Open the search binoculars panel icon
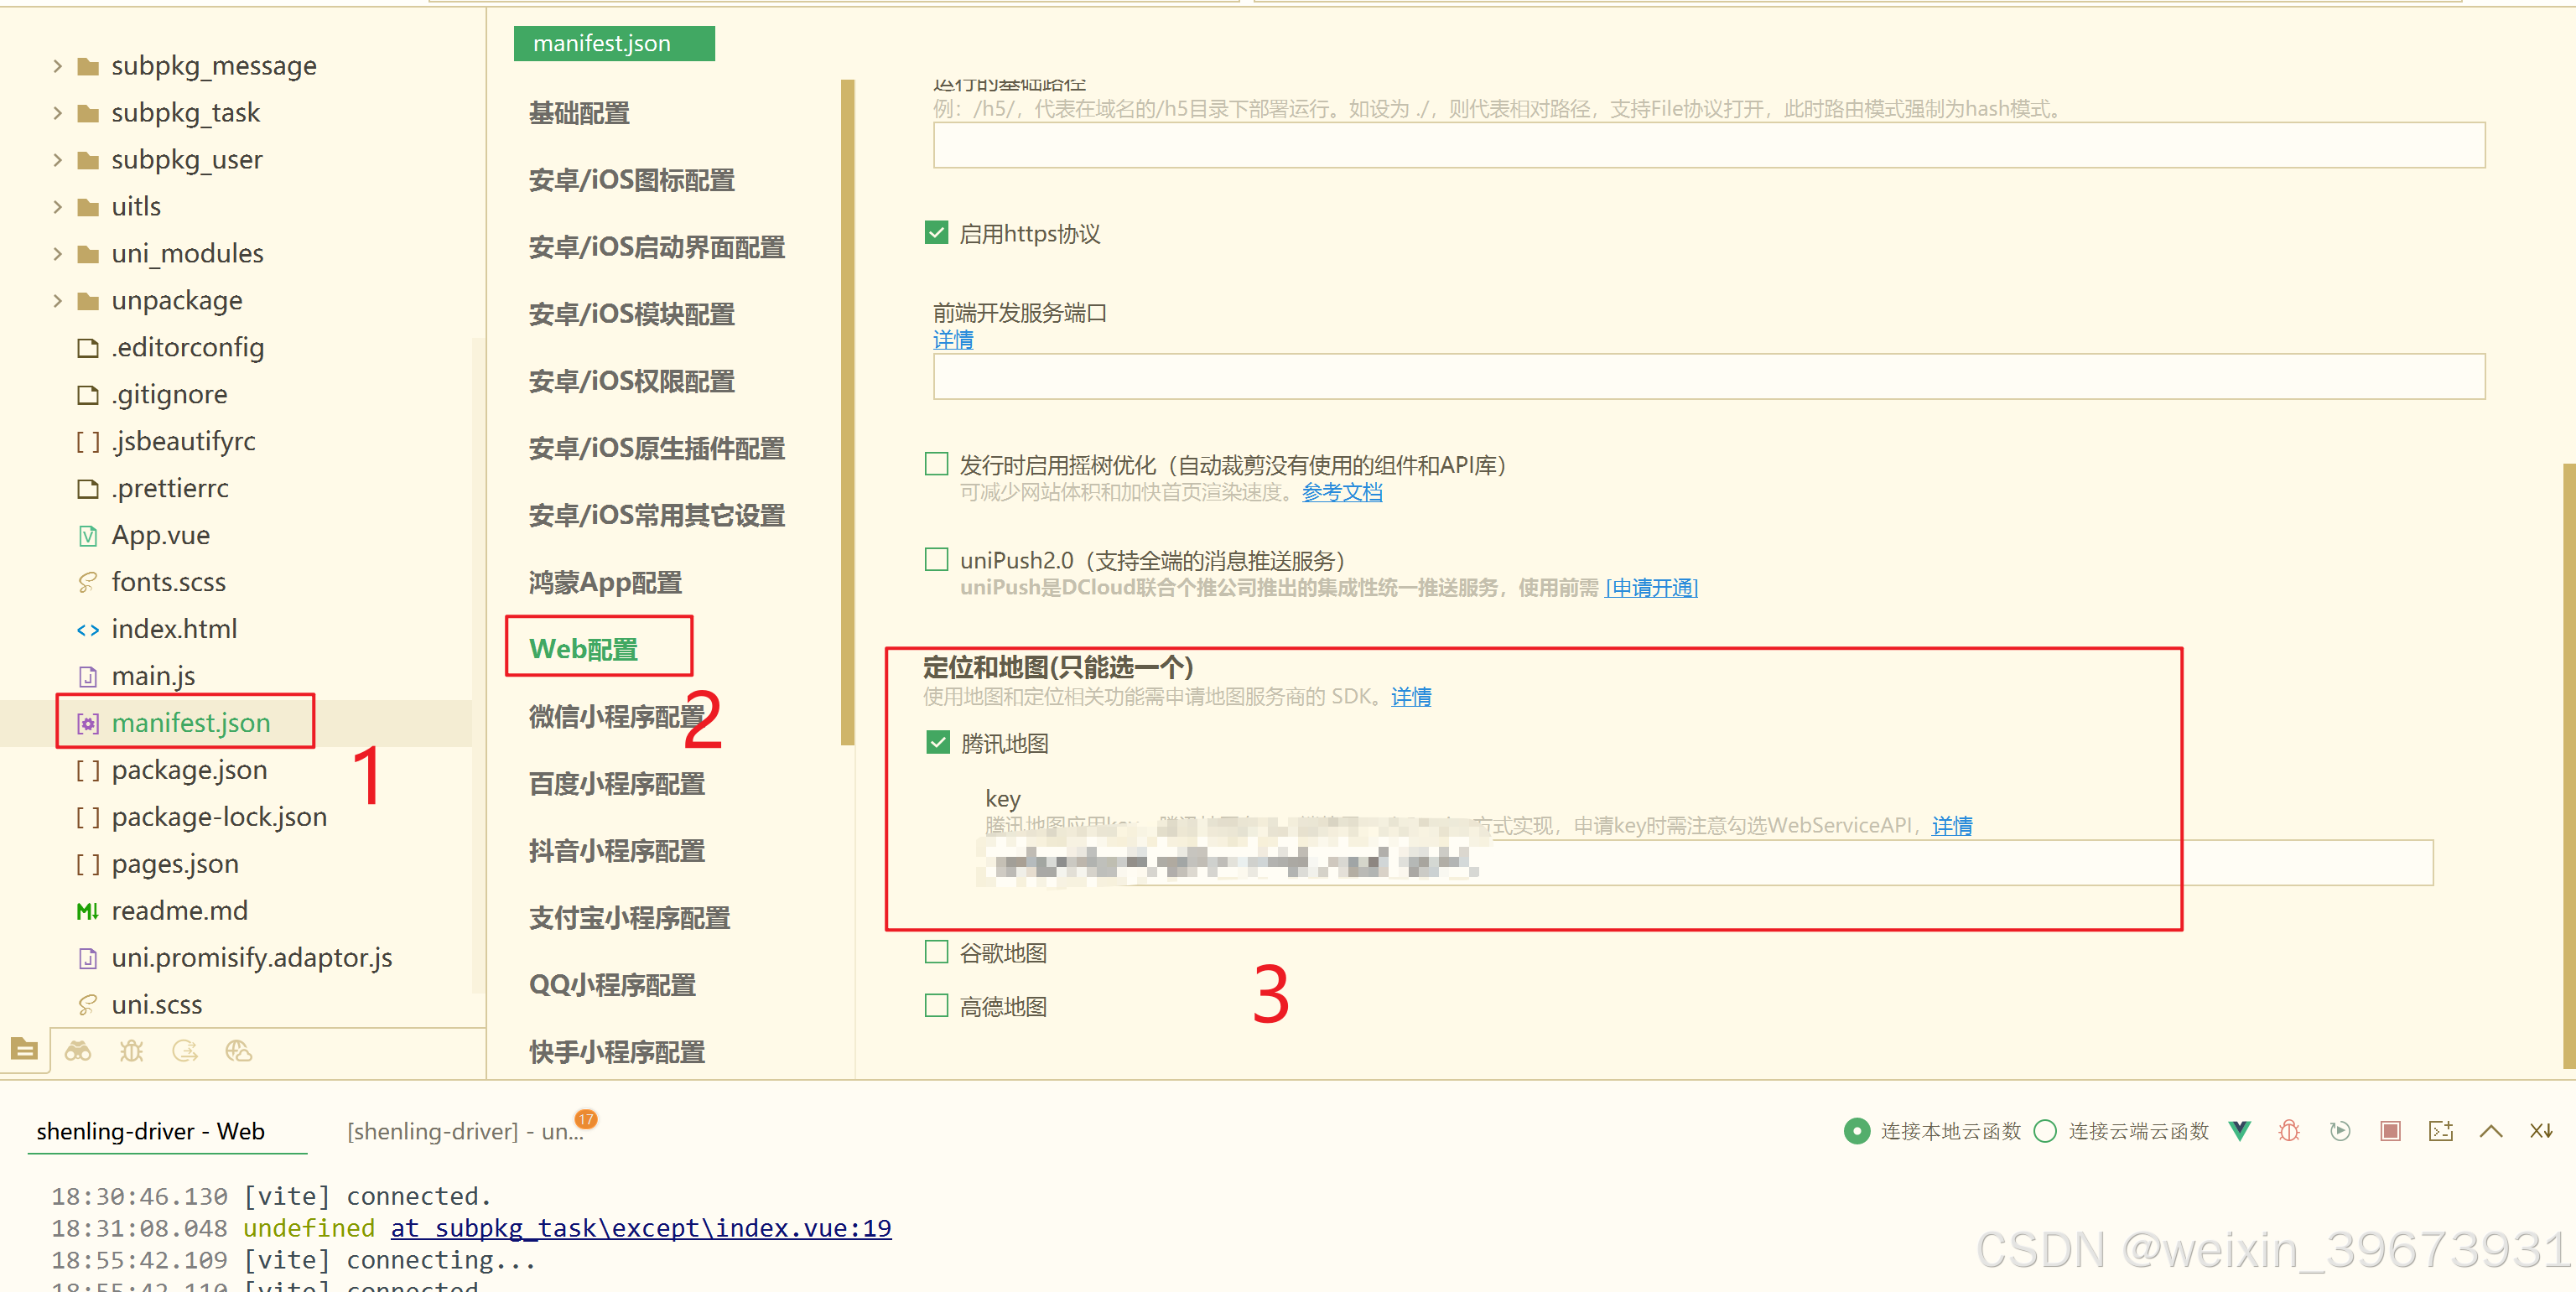The image size is (2576, 1292). (78, 1051)
